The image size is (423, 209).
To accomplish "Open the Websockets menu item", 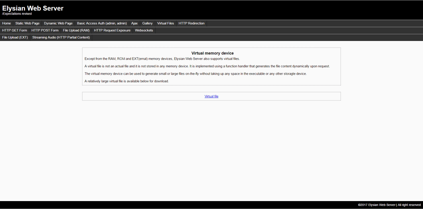I will tap(144, 30).
